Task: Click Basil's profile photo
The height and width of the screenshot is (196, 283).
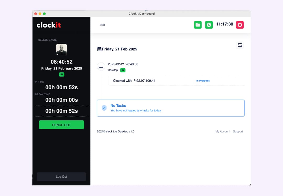Action: tap(61, 49)
